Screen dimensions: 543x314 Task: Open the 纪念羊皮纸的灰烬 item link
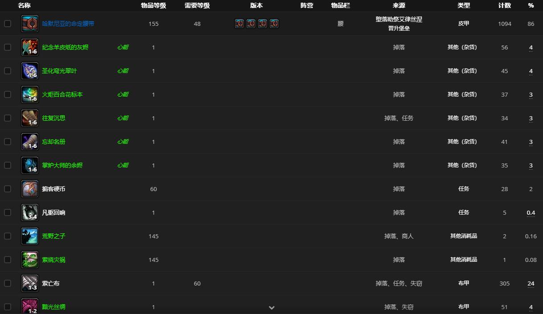(65, 47)
